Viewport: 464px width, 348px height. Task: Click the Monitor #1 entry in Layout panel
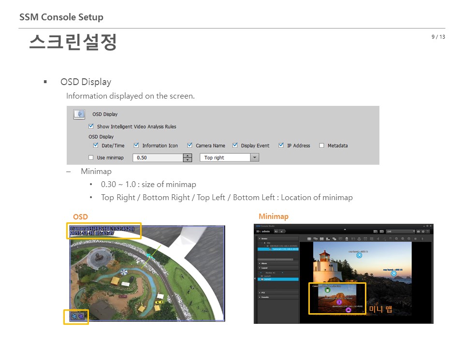270,273
